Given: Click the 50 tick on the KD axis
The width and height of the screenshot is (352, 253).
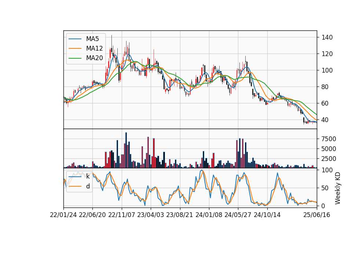Looking at the screenshot, I should pos(325,188).
